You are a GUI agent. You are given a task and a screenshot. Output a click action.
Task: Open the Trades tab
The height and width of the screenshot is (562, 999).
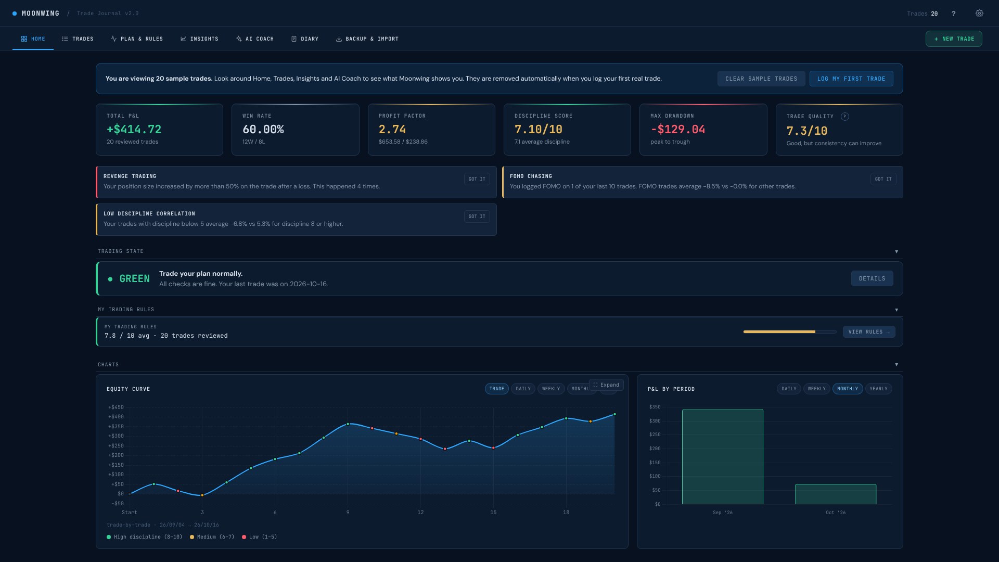point(78,39)
